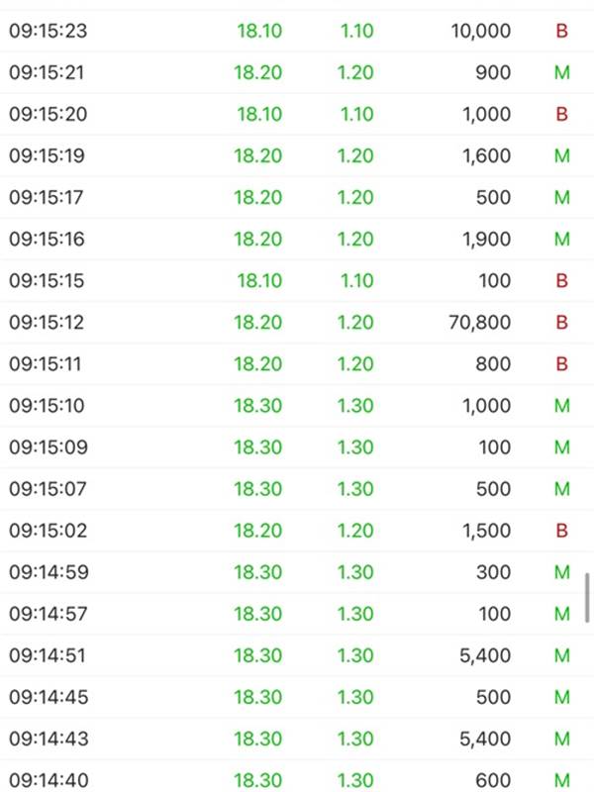Click the 09:14:45 trade row
The height and width of the screenshot is (792, 594).
coord(297,697)
